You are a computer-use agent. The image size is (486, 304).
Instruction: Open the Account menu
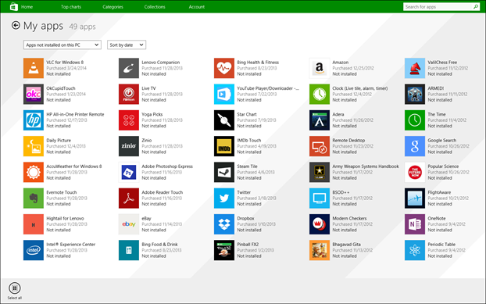[196, 7]
